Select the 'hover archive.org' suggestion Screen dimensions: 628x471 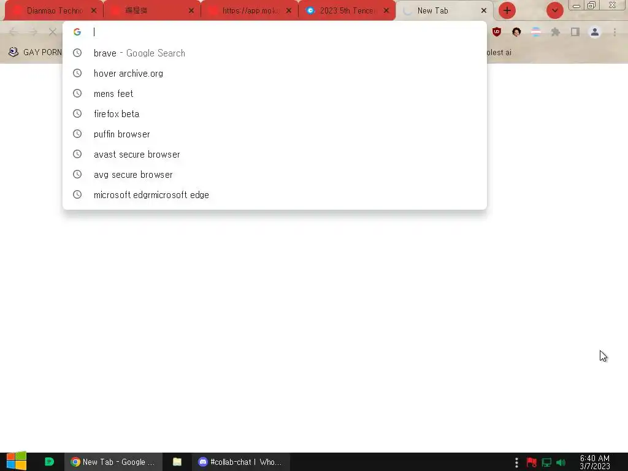[275, 74]
